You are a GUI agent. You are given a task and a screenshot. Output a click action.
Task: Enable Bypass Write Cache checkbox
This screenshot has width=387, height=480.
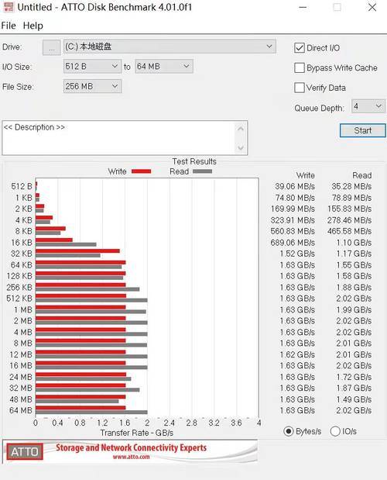coord(300,67)
